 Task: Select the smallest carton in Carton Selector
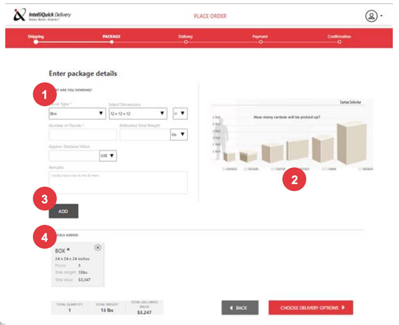click(229, 157)
